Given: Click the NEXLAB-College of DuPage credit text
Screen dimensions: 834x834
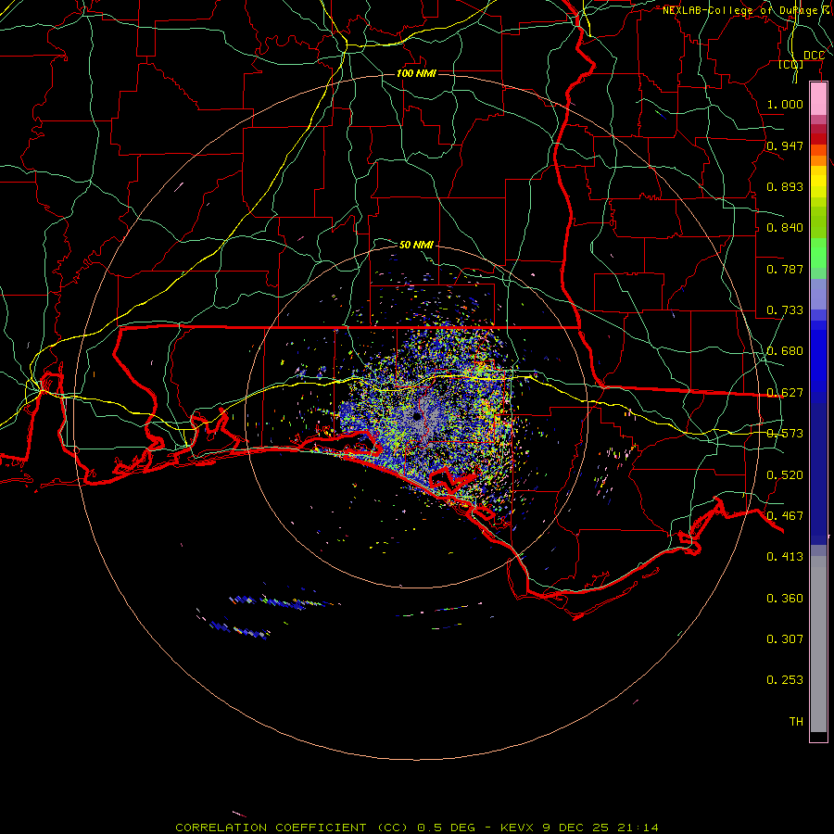Looking at the screenshot, I should [x=747, y=10].
